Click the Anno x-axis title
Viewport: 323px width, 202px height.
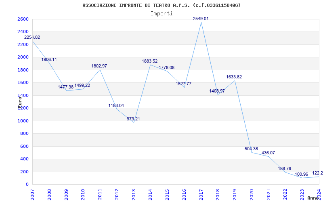tap(313, 198)
